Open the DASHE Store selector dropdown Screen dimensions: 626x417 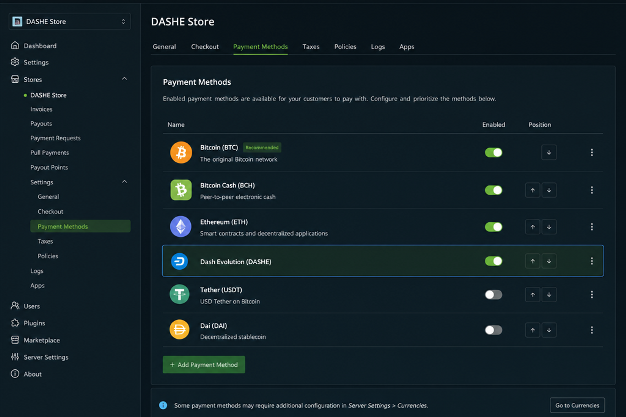coord(70,22)
